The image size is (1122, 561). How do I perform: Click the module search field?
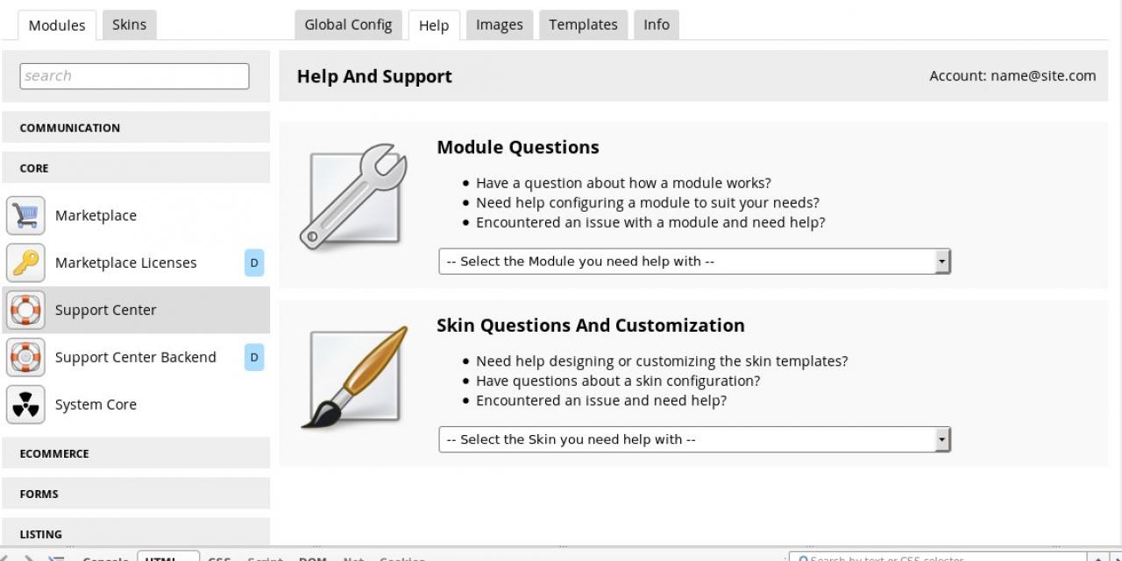coord(134,76)
